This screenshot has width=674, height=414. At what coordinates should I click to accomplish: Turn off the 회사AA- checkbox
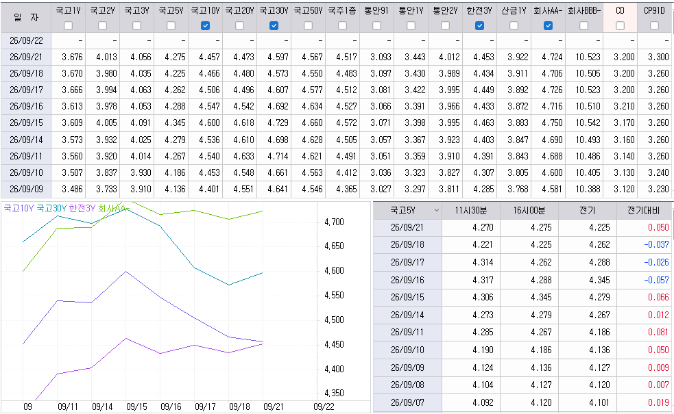tap(548, 26)
